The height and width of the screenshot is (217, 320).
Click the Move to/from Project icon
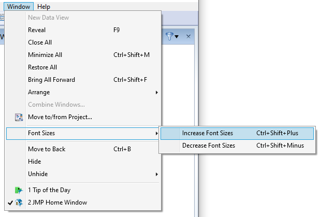(19, 117)
